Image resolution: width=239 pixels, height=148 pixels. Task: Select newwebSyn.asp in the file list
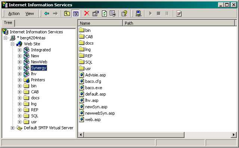point(100,113)
